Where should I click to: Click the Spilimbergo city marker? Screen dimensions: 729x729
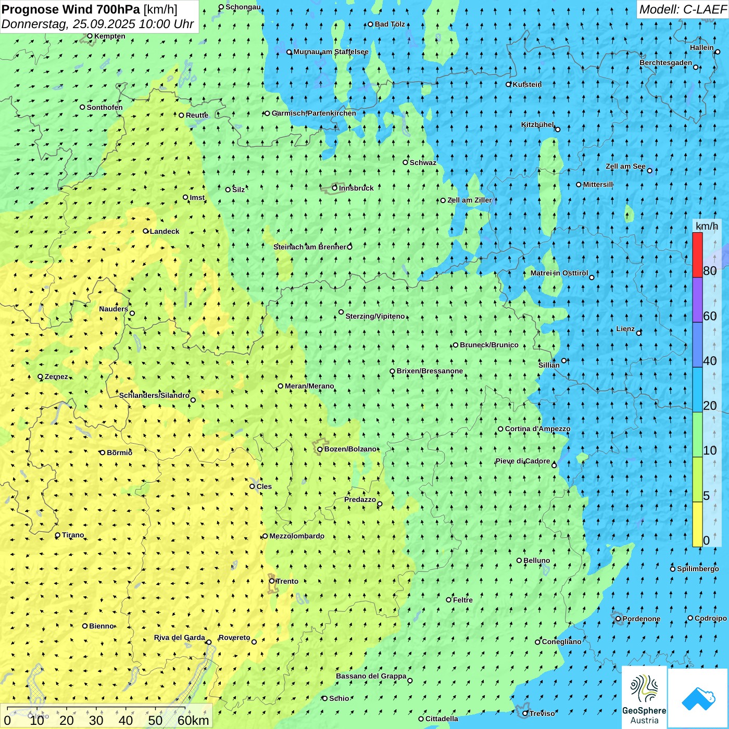pyautogui.click(x=673, y=569)
